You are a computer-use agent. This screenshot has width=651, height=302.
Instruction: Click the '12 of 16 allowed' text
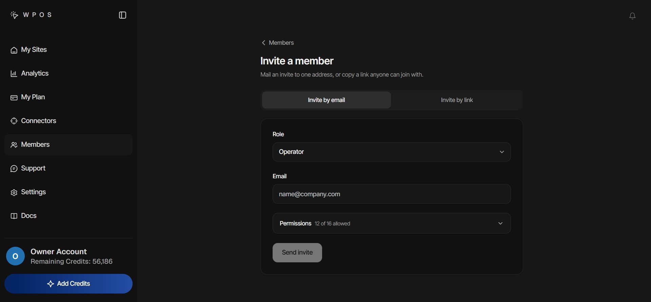[332, 224]
